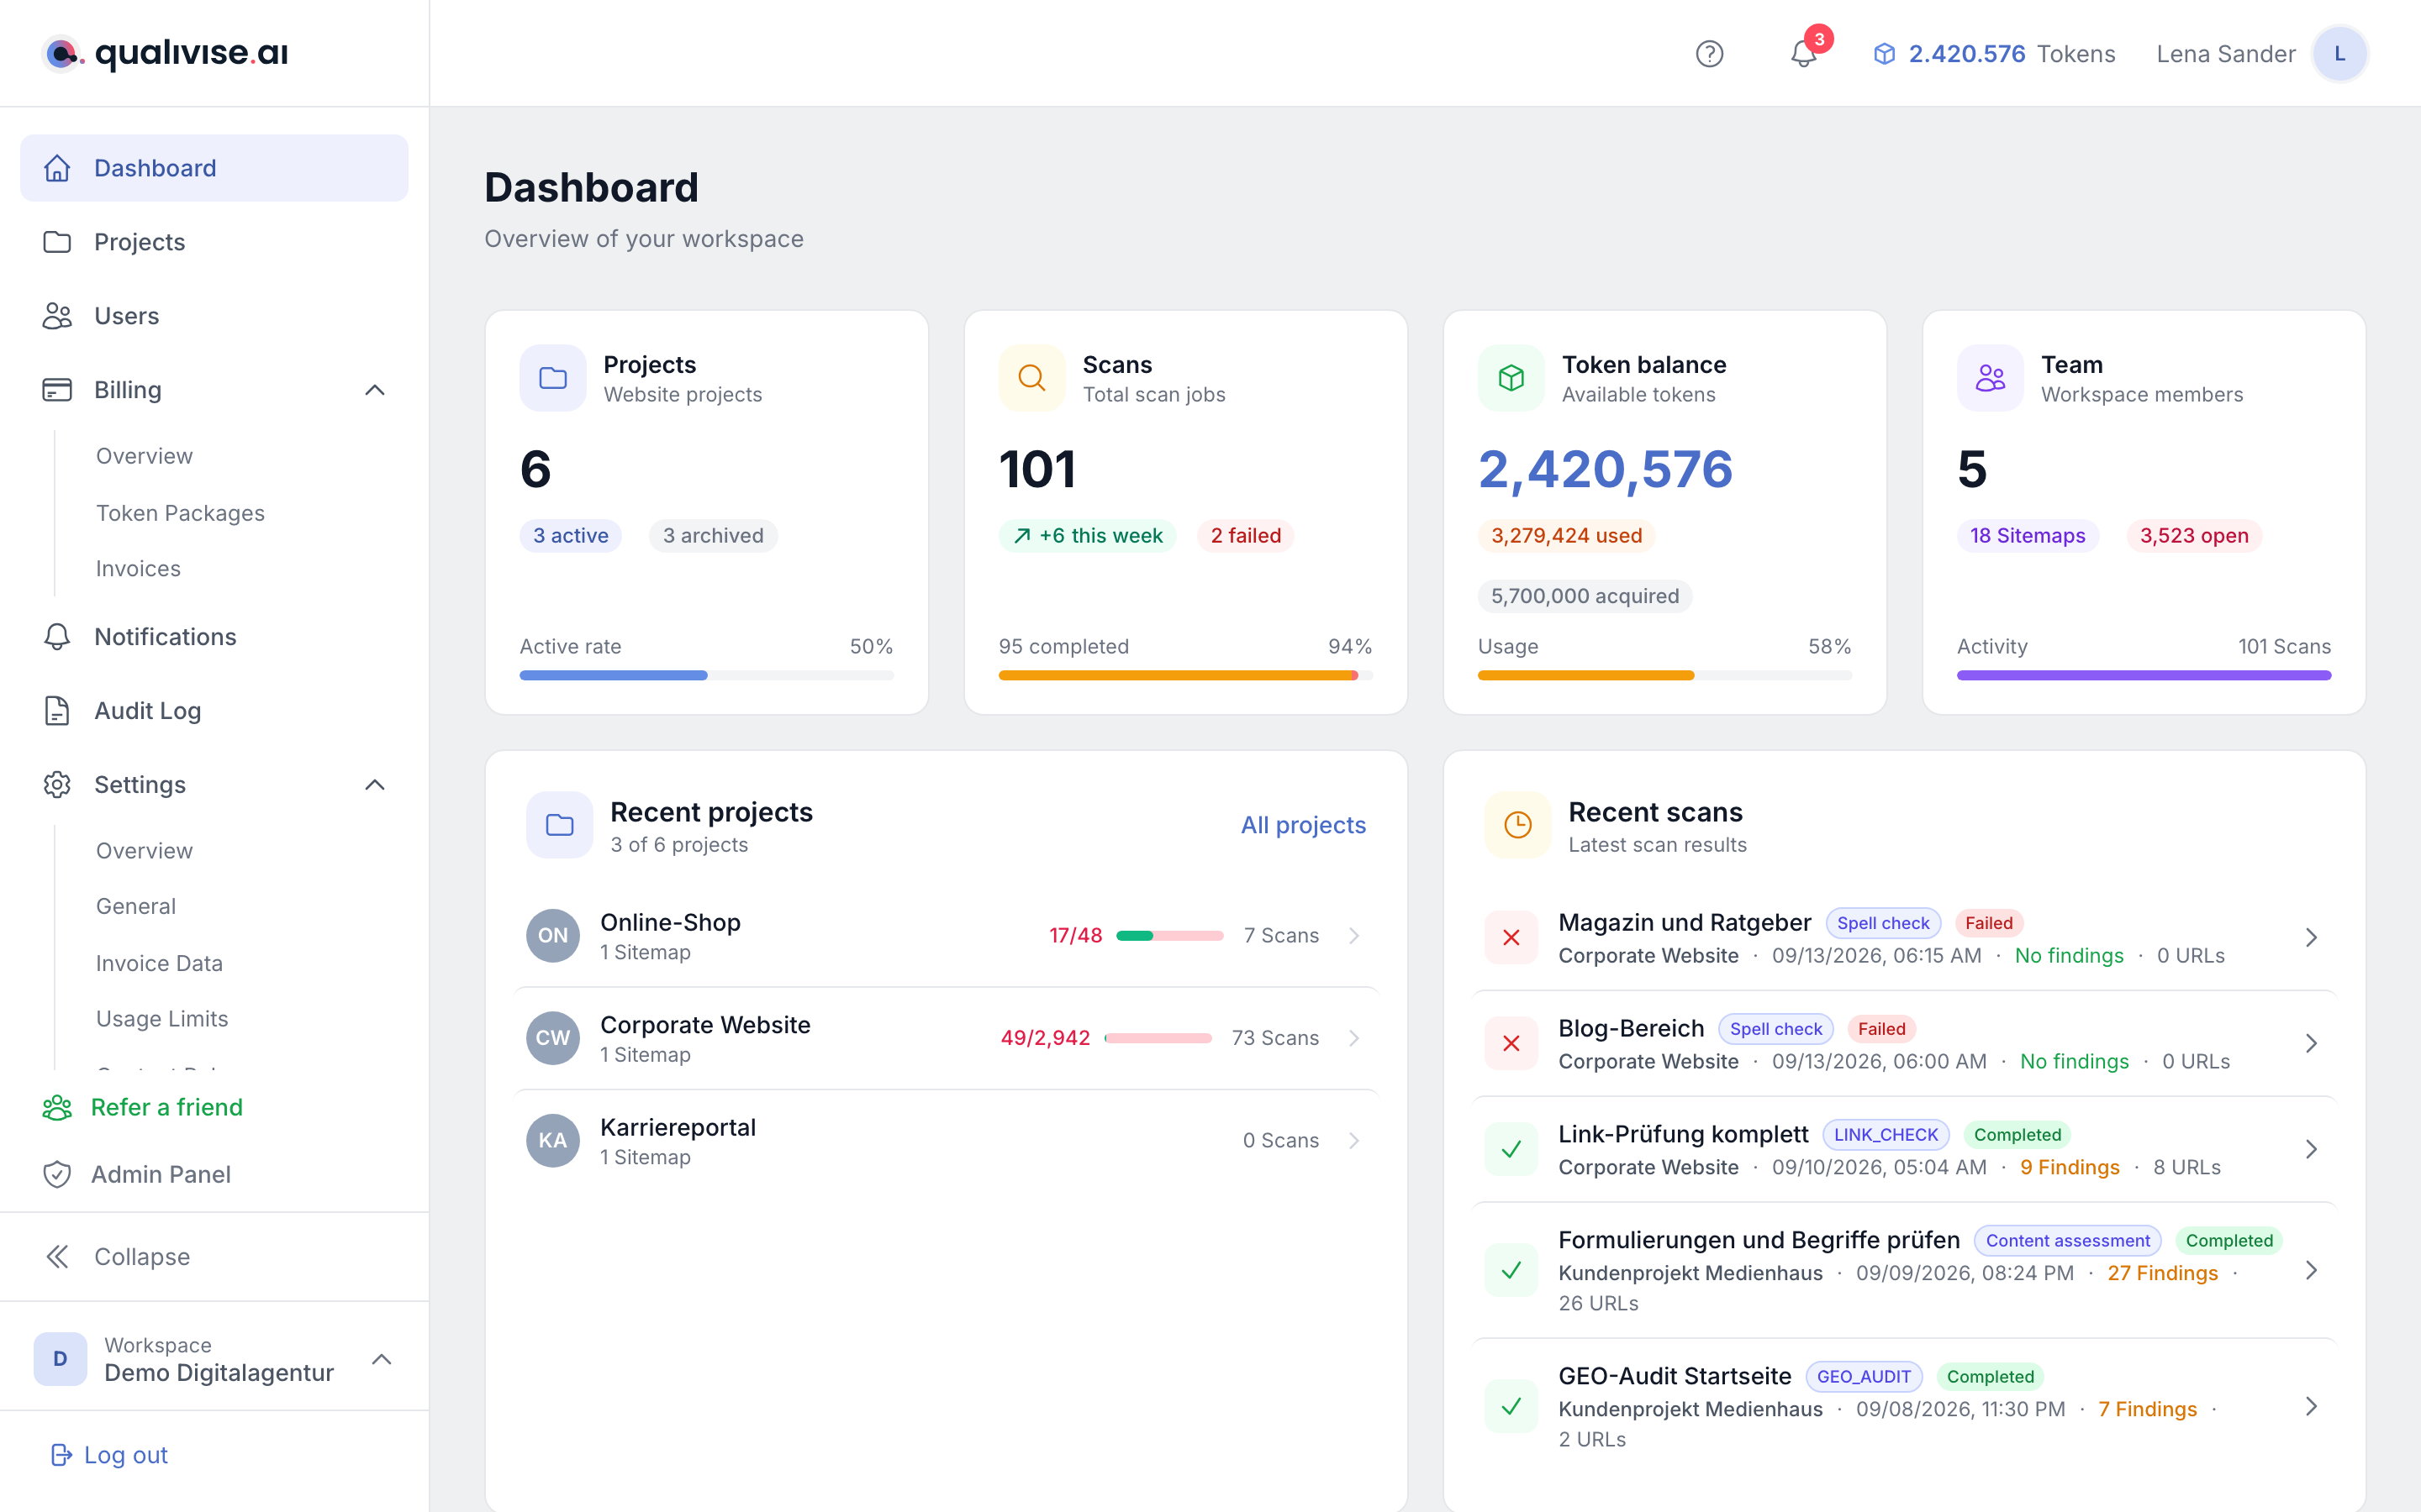Select Invoices under Billing
Viewport: 2421px width, 1512px height.
click(138, 568)
